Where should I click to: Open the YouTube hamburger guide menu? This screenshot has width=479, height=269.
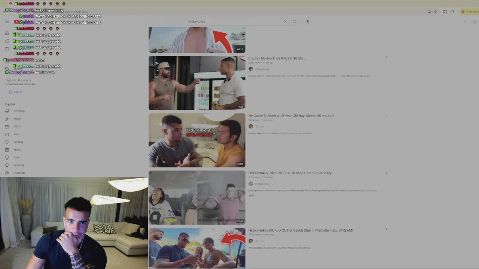click(7, 22)
